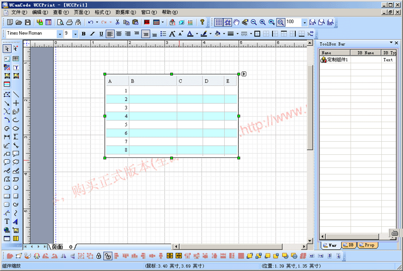Click the Cut scissors icon
Image resolution: width=403 pixels, height=271 pixels.
pyautogui.click(x=117, y=23)
